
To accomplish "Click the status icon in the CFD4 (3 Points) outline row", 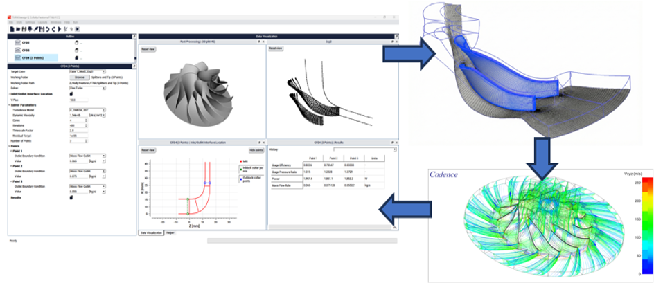I will 76,58.
